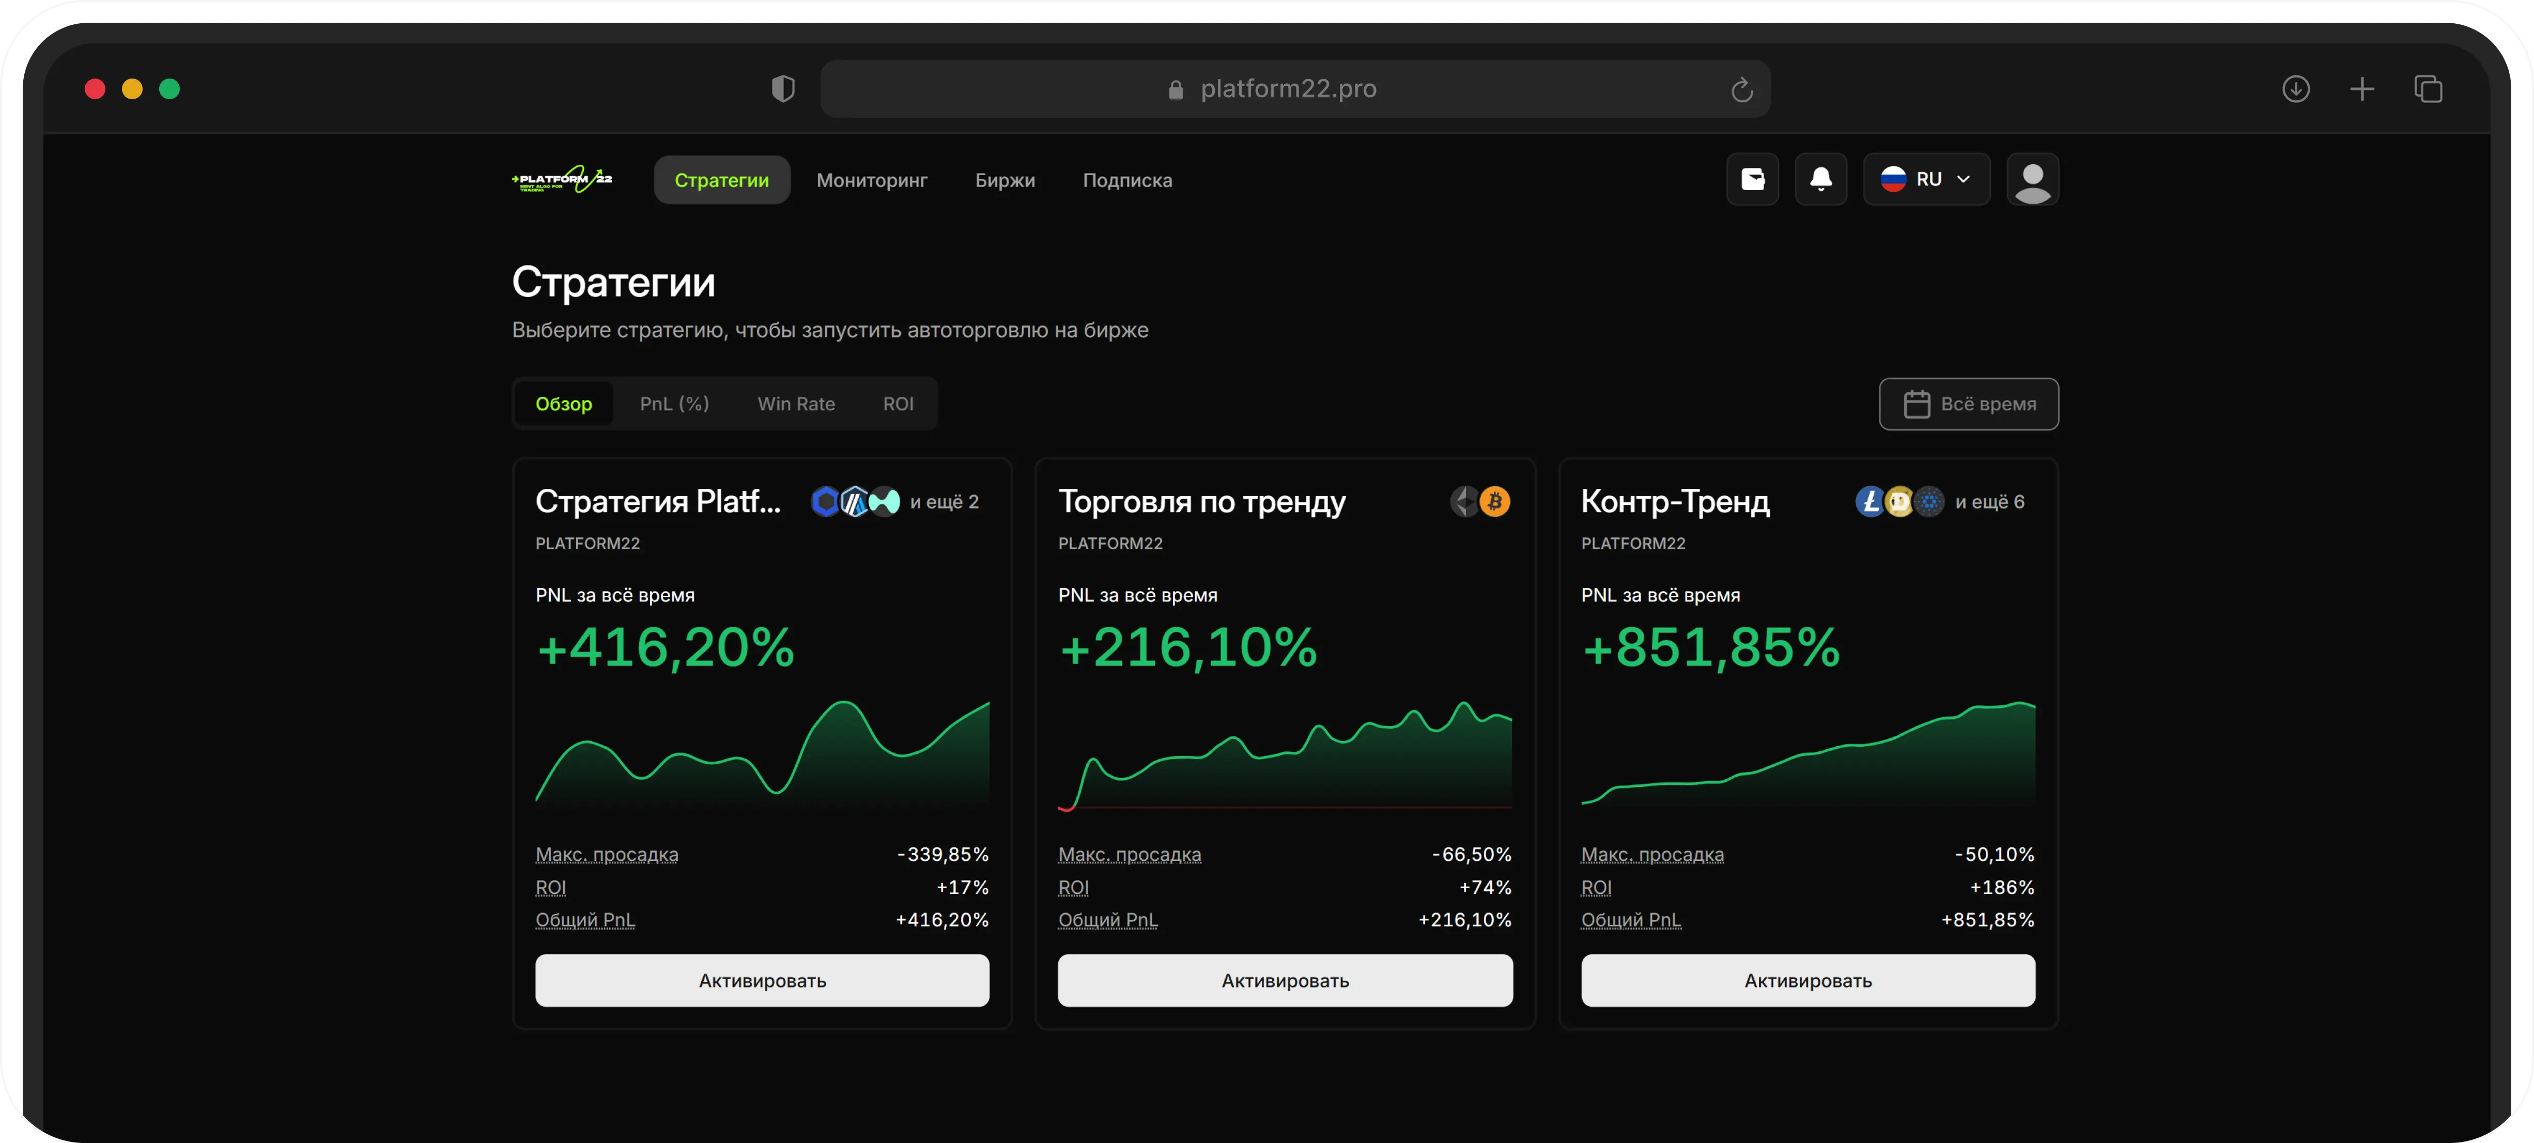2534x1143 pixels.
Task: Click ROI label in +186% row
Action: pos(1596,887)
